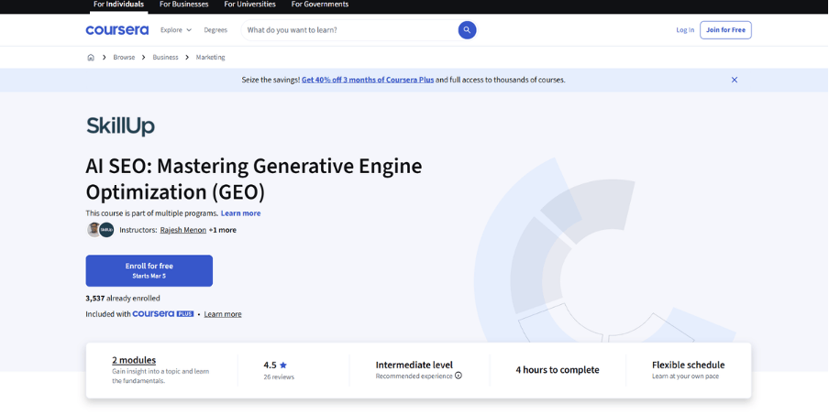Go to Business breadcrumb
Image resolution: width=829 pixels, height=414 pixels.
tap(165, 57)
